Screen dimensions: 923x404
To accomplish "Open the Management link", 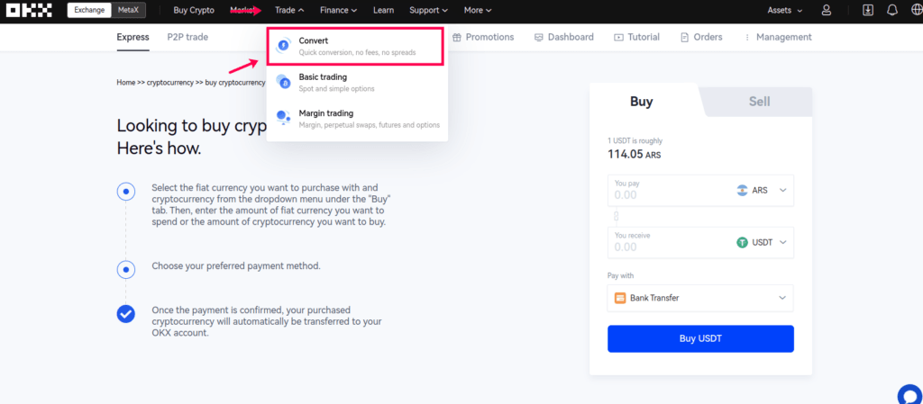I will coord(778,37).
